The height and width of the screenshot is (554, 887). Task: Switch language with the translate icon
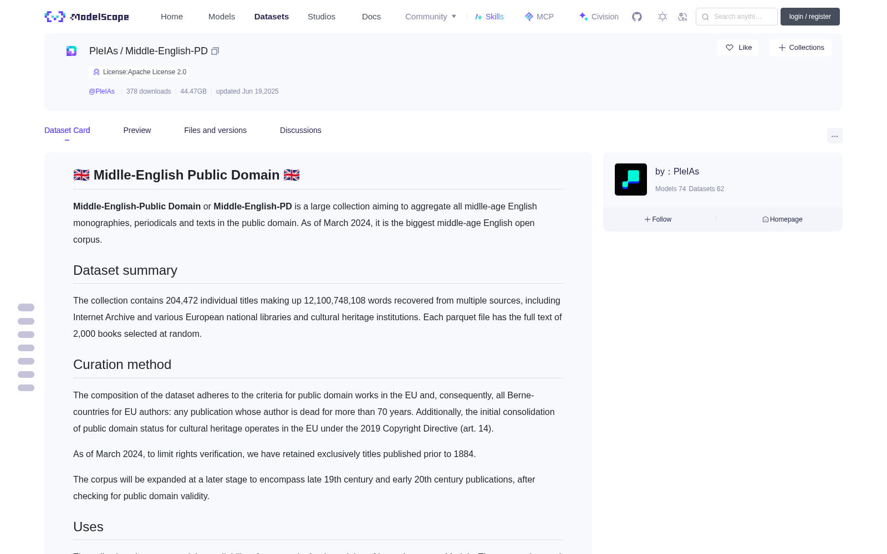pos(683,17)
